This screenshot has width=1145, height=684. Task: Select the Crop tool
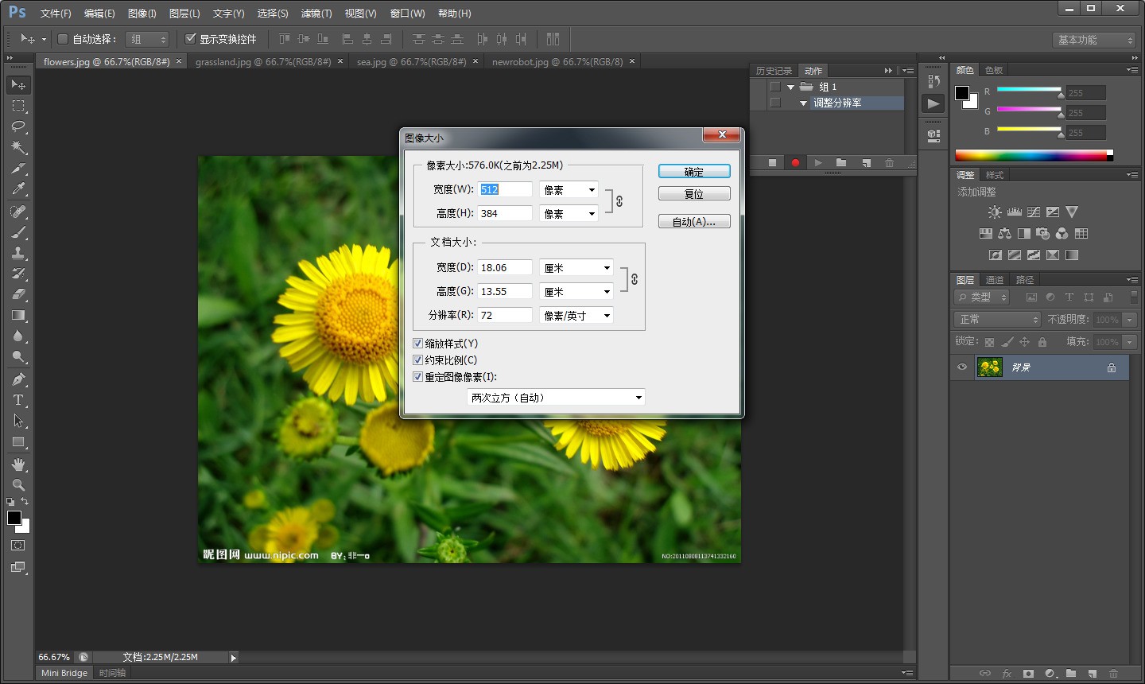click(x=18, y=168)
